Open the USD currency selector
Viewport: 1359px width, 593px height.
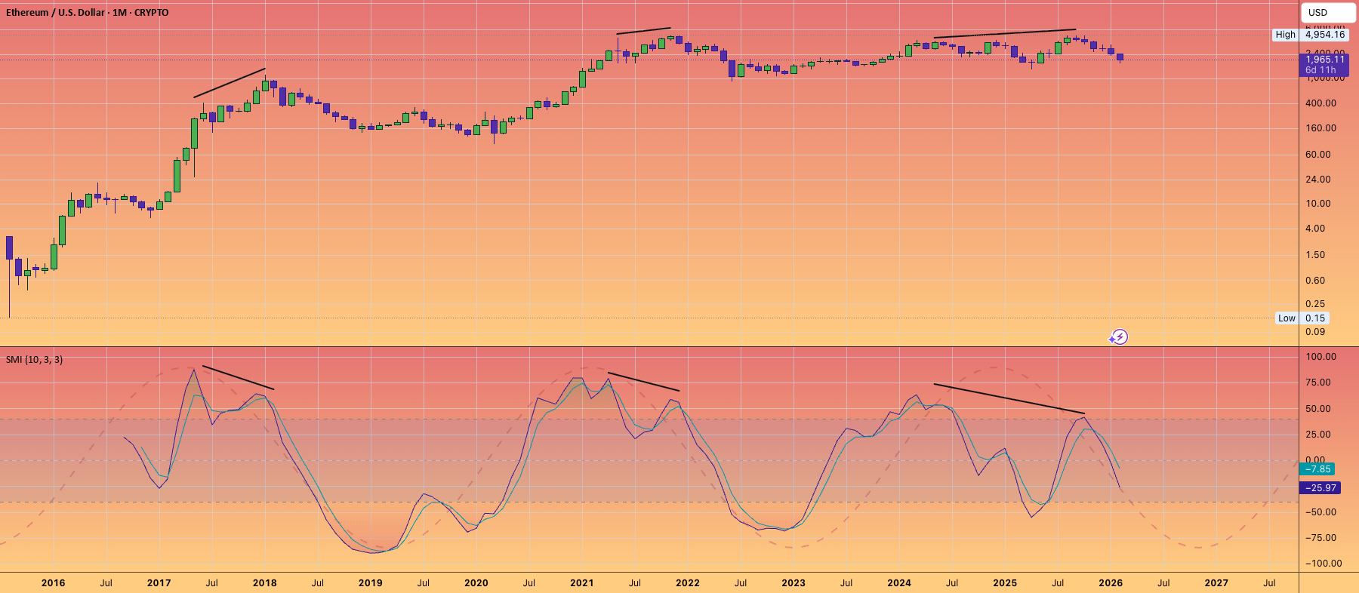(x=1327, y=12)
